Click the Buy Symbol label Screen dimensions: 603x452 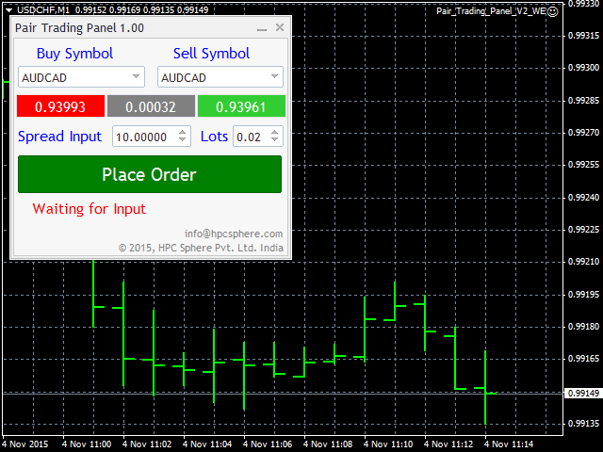pyautogui.click(x=75, y=54)
